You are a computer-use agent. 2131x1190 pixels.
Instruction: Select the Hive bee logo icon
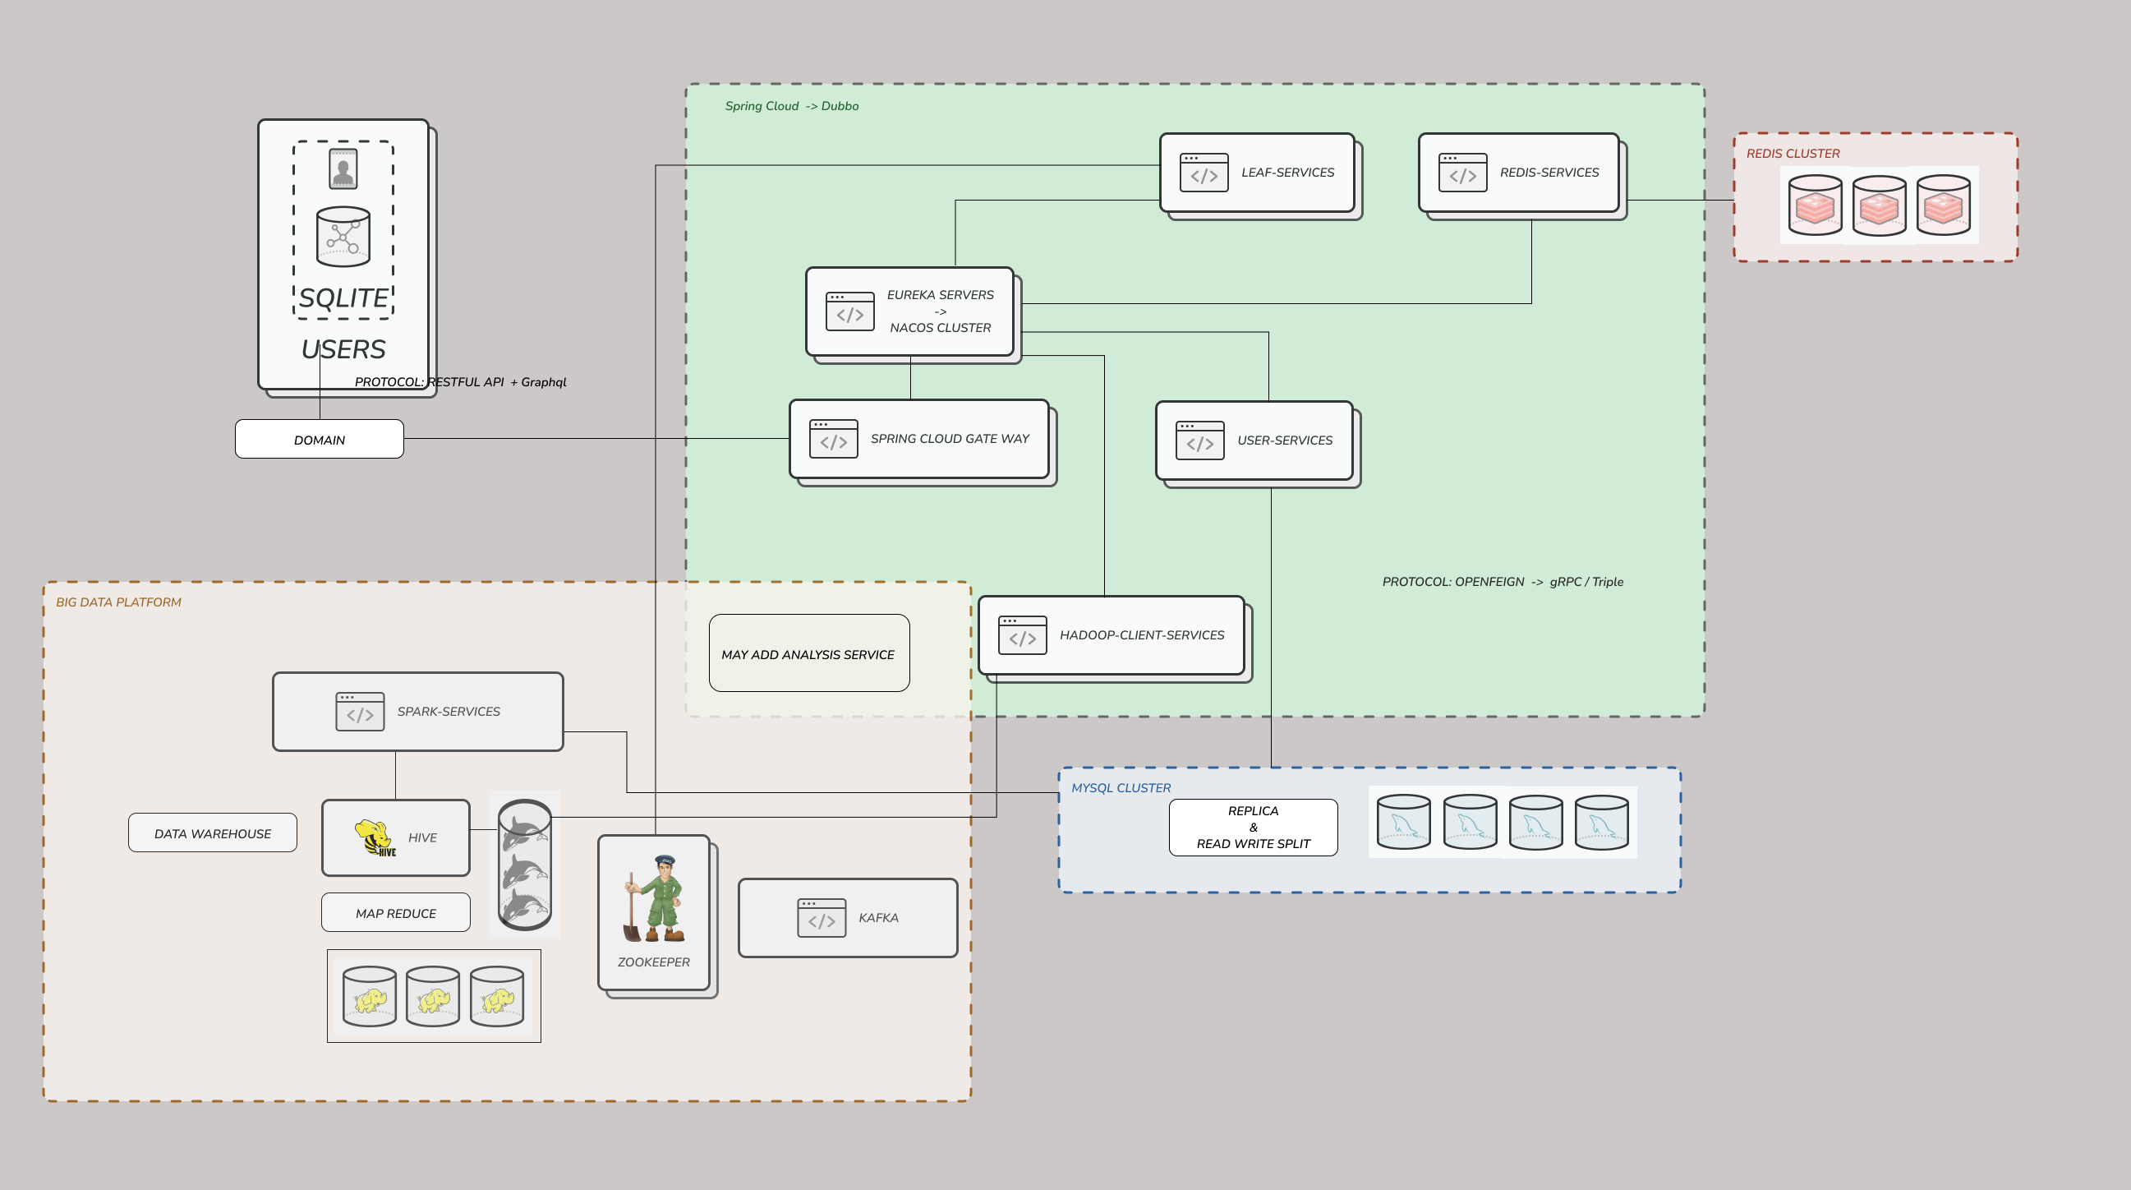[375, 837]
